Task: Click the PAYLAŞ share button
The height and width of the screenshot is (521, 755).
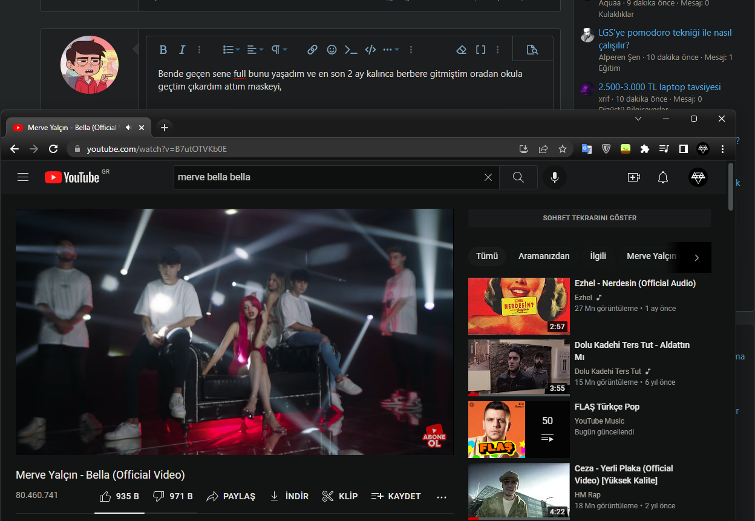Action: point(231,496)
